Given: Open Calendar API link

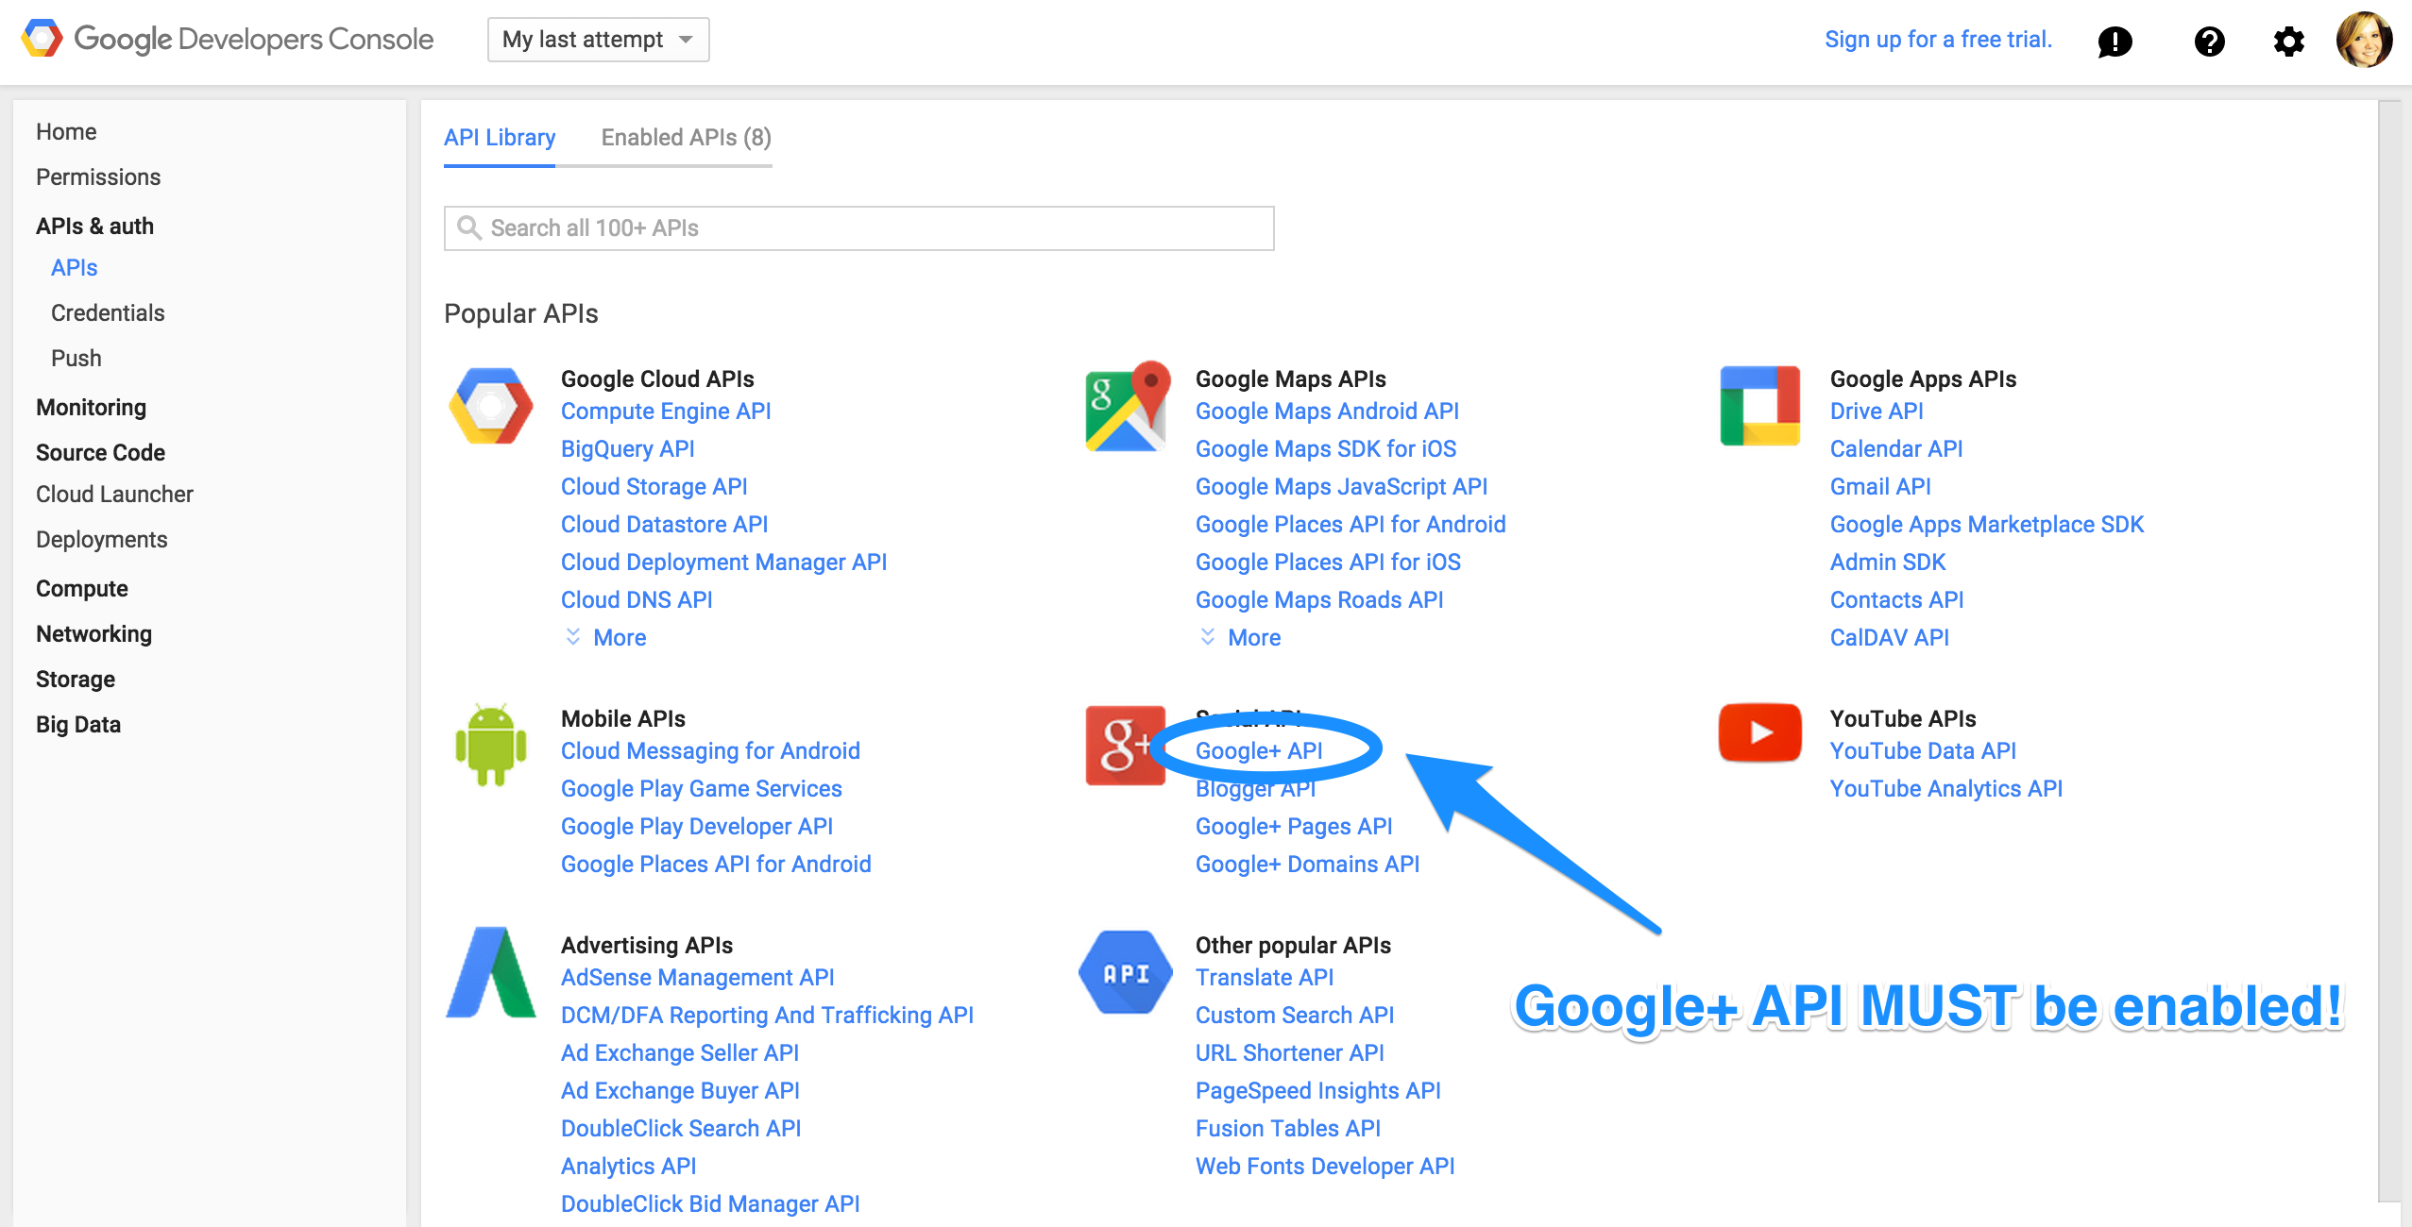Looking at the screenshot, I should 1896,448.
